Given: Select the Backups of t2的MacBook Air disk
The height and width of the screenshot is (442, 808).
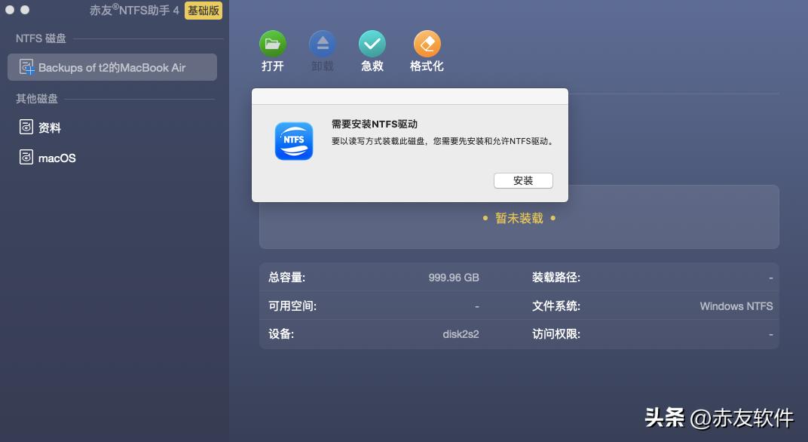Looking at the screenshot, I should 112,66.
